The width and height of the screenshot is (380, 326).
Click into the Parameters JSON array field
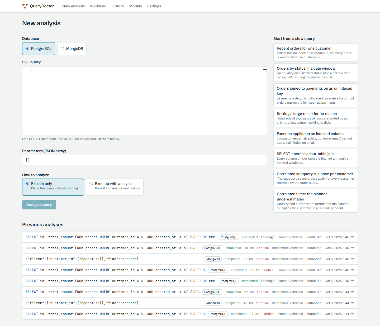click(x=145, y=160)
